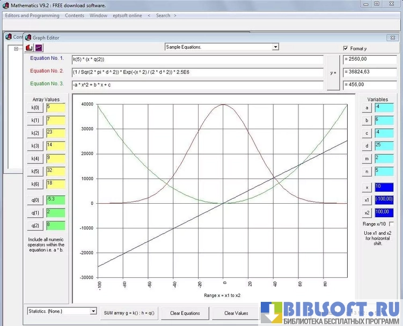
Task: Click the red home icon in Graph Editor toolbar
Action: pos(29,48)
